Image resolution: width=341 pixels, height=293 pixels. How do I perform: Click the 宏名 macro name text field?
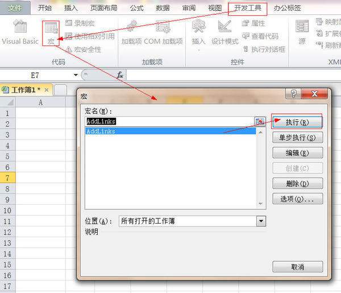[x=169, y=121]
